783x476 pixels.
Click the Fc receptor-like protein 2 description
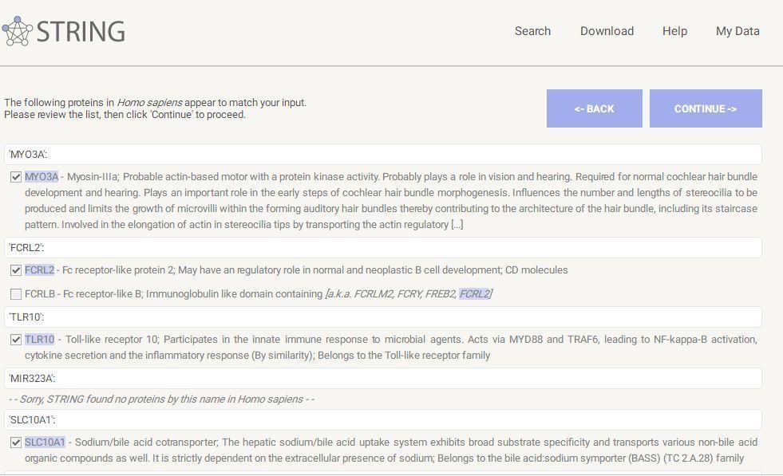pyautogui.click(x=315, y=270)
